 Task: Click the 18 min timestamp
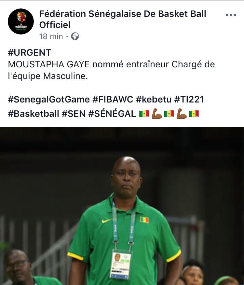[x=51, y=36]
